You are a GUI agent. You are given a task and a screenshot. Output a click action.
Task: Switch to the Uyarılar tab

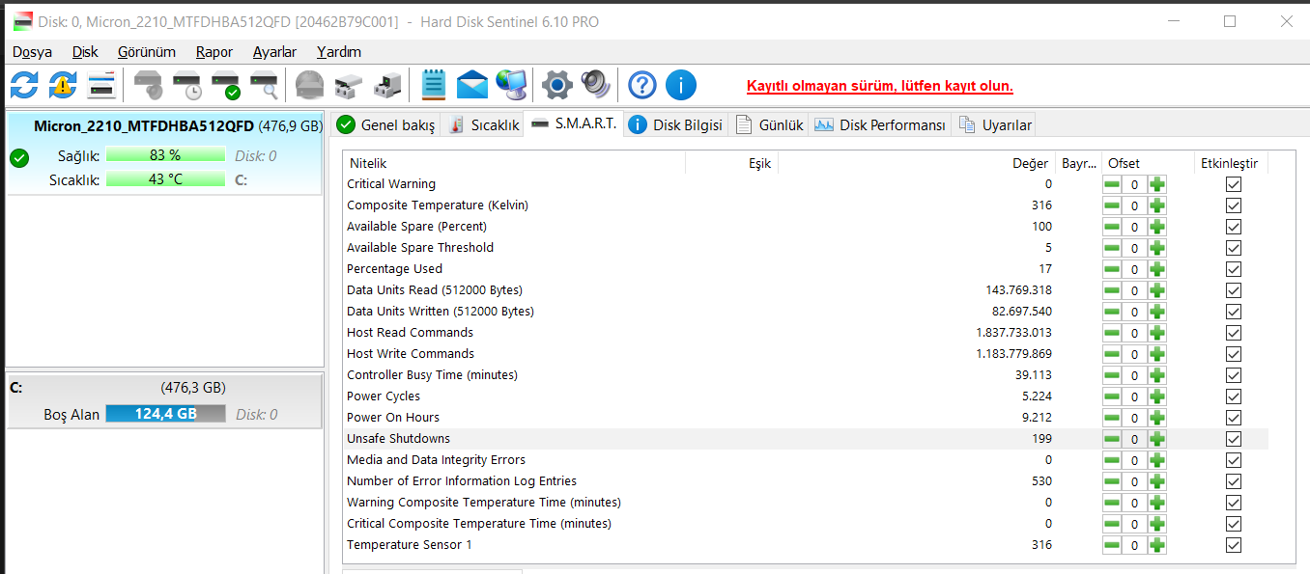coord(995,125)
